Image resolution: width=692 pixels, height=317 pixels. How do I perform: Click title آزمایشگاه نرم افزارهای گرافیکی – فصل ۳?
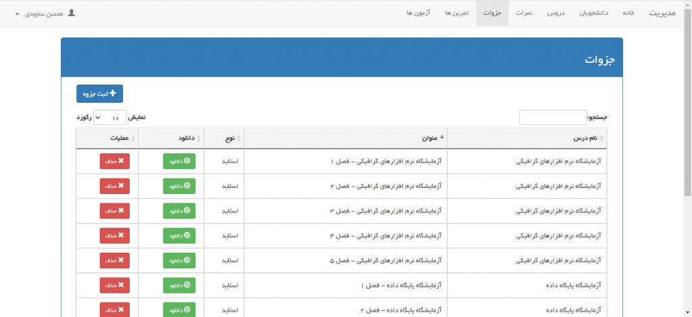(386, 211)
